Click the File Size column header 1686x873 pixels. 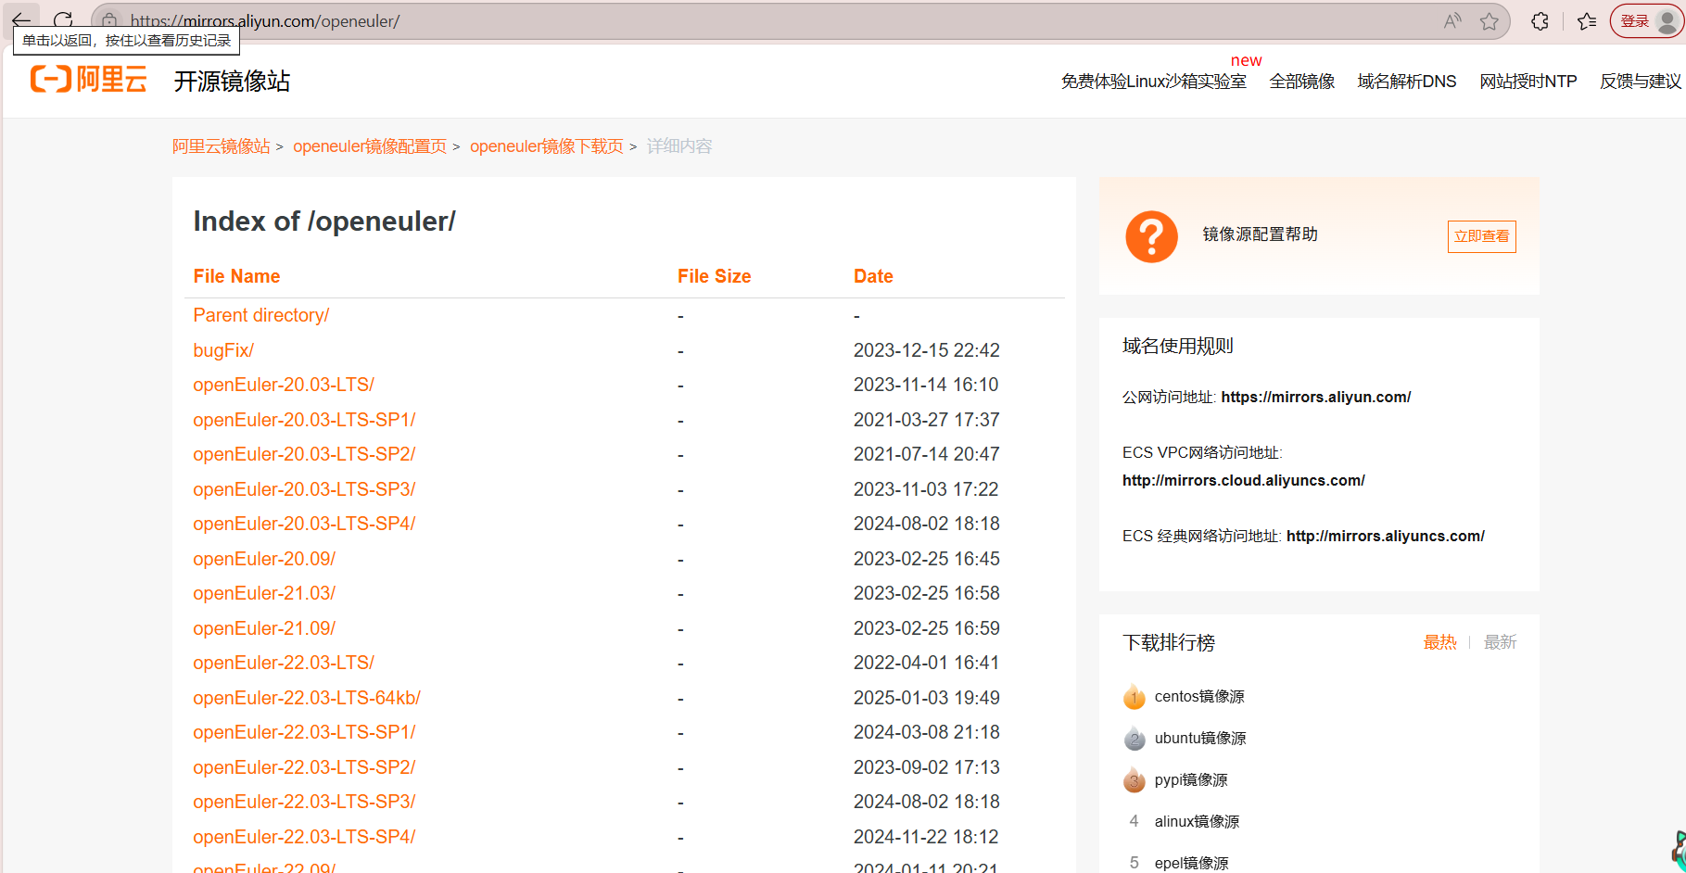(x=715, y=276)
